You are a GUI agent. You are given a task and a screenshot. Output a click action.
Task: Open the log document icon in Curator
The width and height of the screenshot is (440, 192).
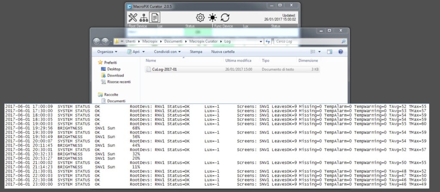pyautogui.click(x=155, y=18)
